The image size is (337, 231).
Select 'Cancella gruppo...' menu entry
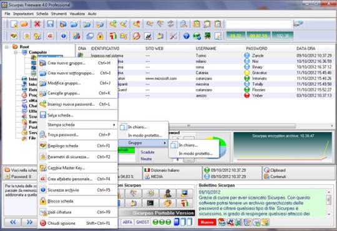click(x=78, y=93)
